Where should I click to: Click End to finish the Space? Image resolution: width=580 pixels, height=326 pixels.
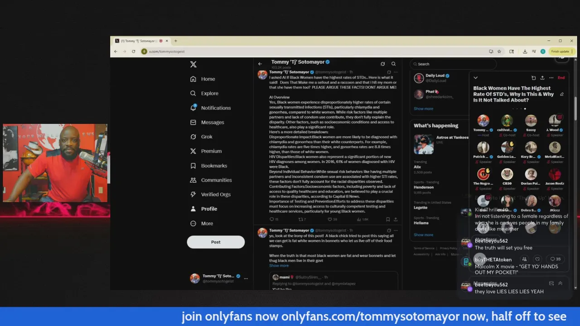tap(561, 78)
